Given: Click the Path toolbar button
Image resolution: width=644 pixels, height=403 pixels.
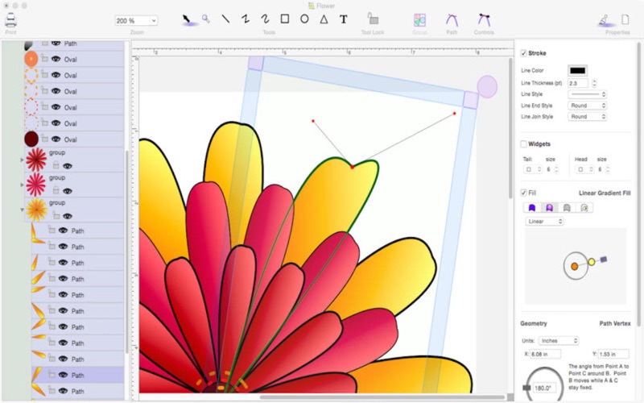Looking at the screenshot, I should click(452, 19).
